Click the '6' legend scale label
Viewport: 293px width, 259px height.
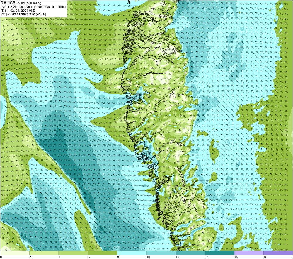(x=89, y=257)
